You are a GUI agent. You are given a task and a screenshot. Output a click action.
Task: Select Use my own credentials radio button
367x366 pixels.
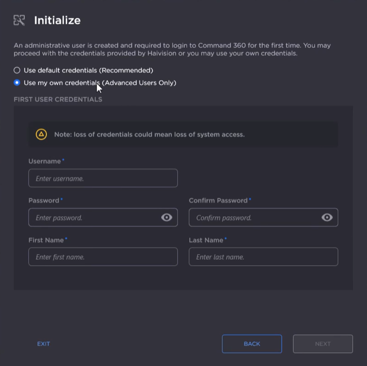tap(17, 83)
